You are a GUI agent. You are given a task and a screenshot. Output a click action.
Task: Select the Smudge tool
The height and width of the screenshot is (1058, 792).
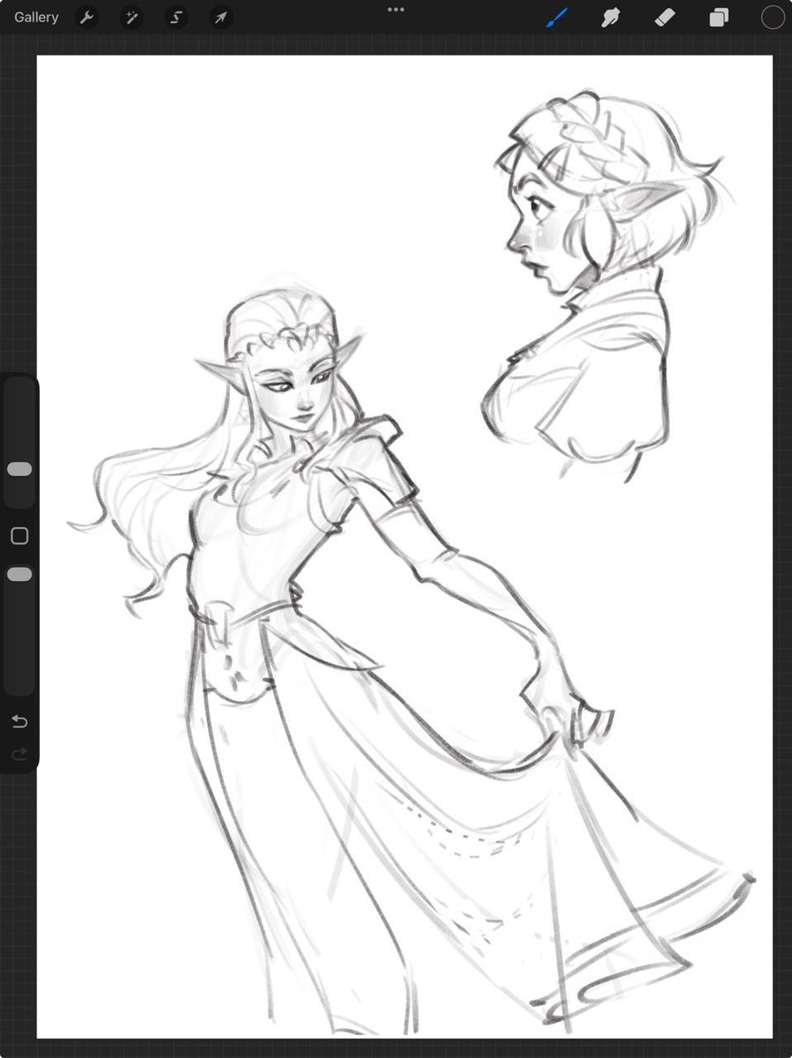(x=611, y=18)
